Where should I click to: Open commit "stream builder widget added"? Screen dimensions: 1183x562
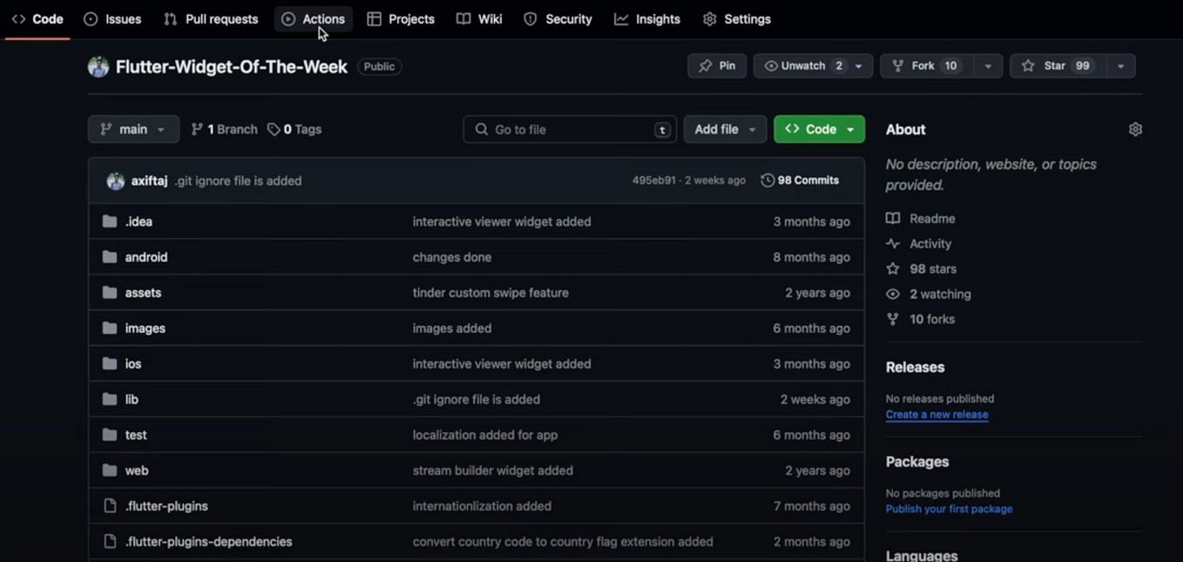[x=493, y=471]
